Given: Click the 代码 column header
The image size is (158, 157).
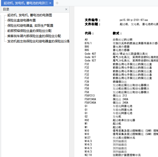Looking at the screenshot, I should point(89,33).
